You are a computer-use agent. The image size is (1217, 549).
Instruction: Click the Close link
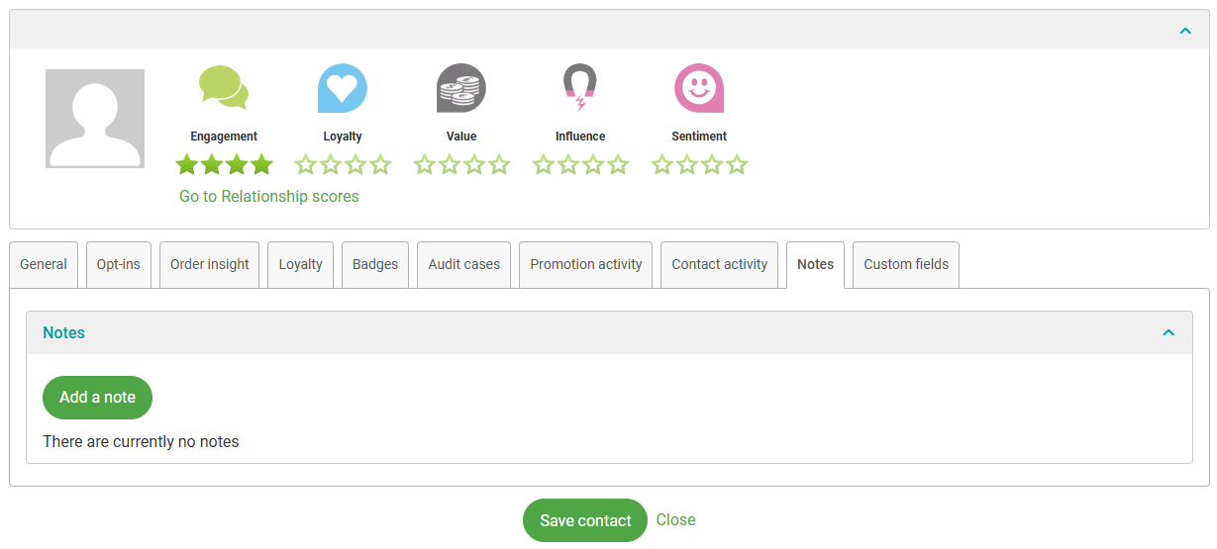pyautogui.click(x=675, y=520)
